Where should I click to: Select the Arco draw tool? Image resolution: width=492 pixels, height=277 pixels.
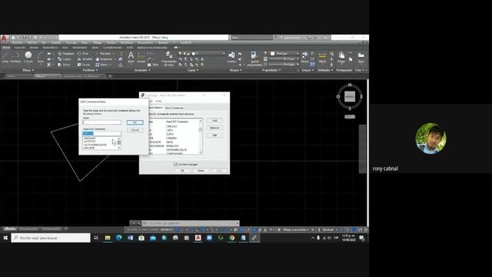tap(41, 58)
